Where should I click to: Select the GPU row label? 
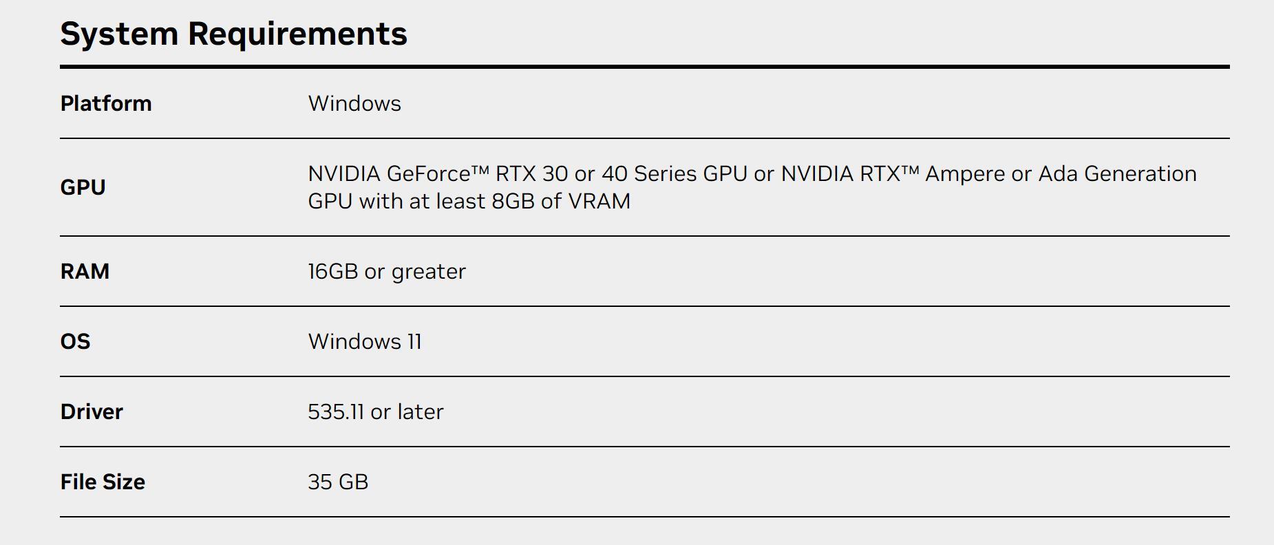click(83, 187)
